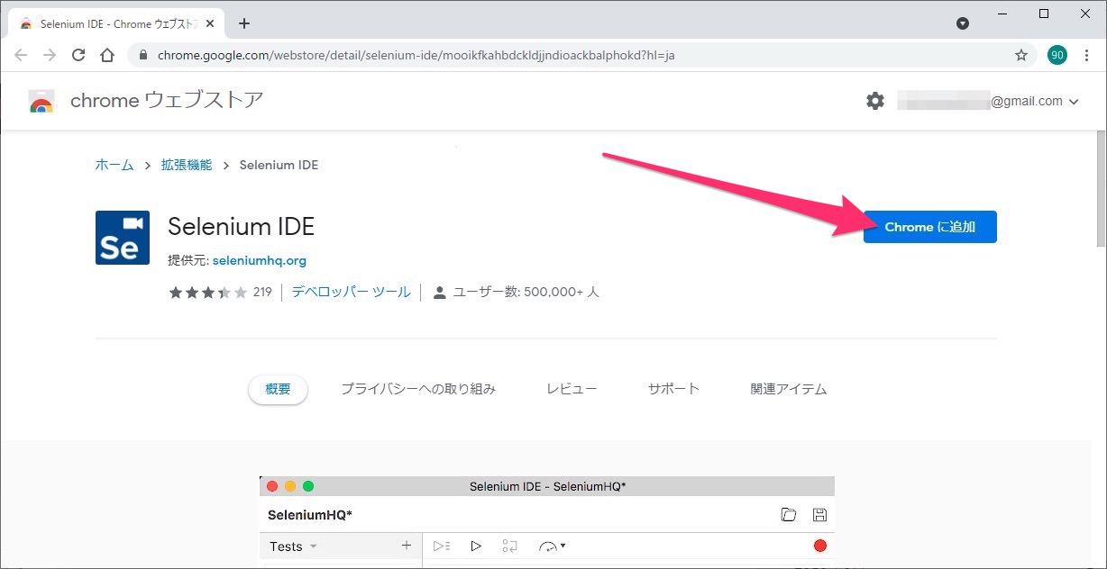Click the browser back arrow
Image resolution: width=1107 pixels, height=569 pixels.
point(21,55)
